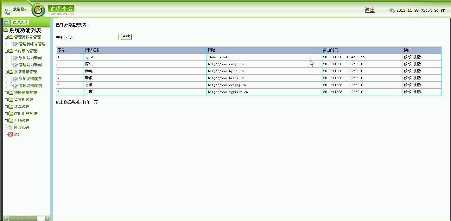The image size is (451, 221).
Task: Click the folder icon of 楼房信息管理
Action: [11, 93]
